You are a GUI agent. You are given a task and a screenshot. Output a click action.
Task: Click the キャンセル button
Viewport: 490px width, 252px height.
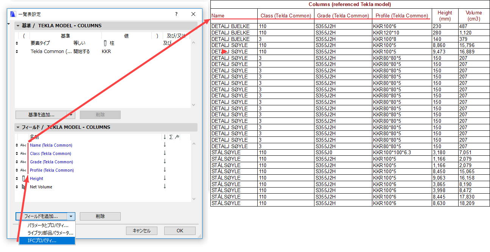point(142,231)
